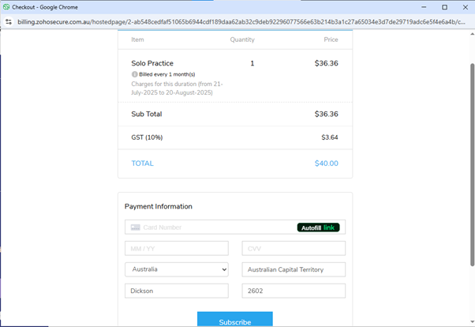Click the blue TOTAL label

pos(142,163)
